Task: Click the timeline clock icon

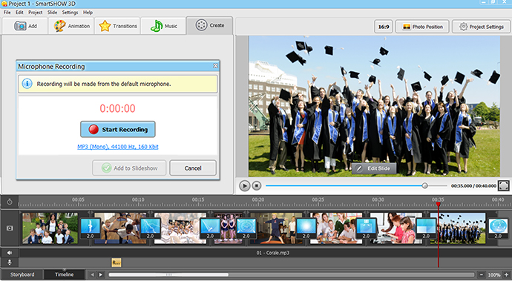Action: (10, 202)
